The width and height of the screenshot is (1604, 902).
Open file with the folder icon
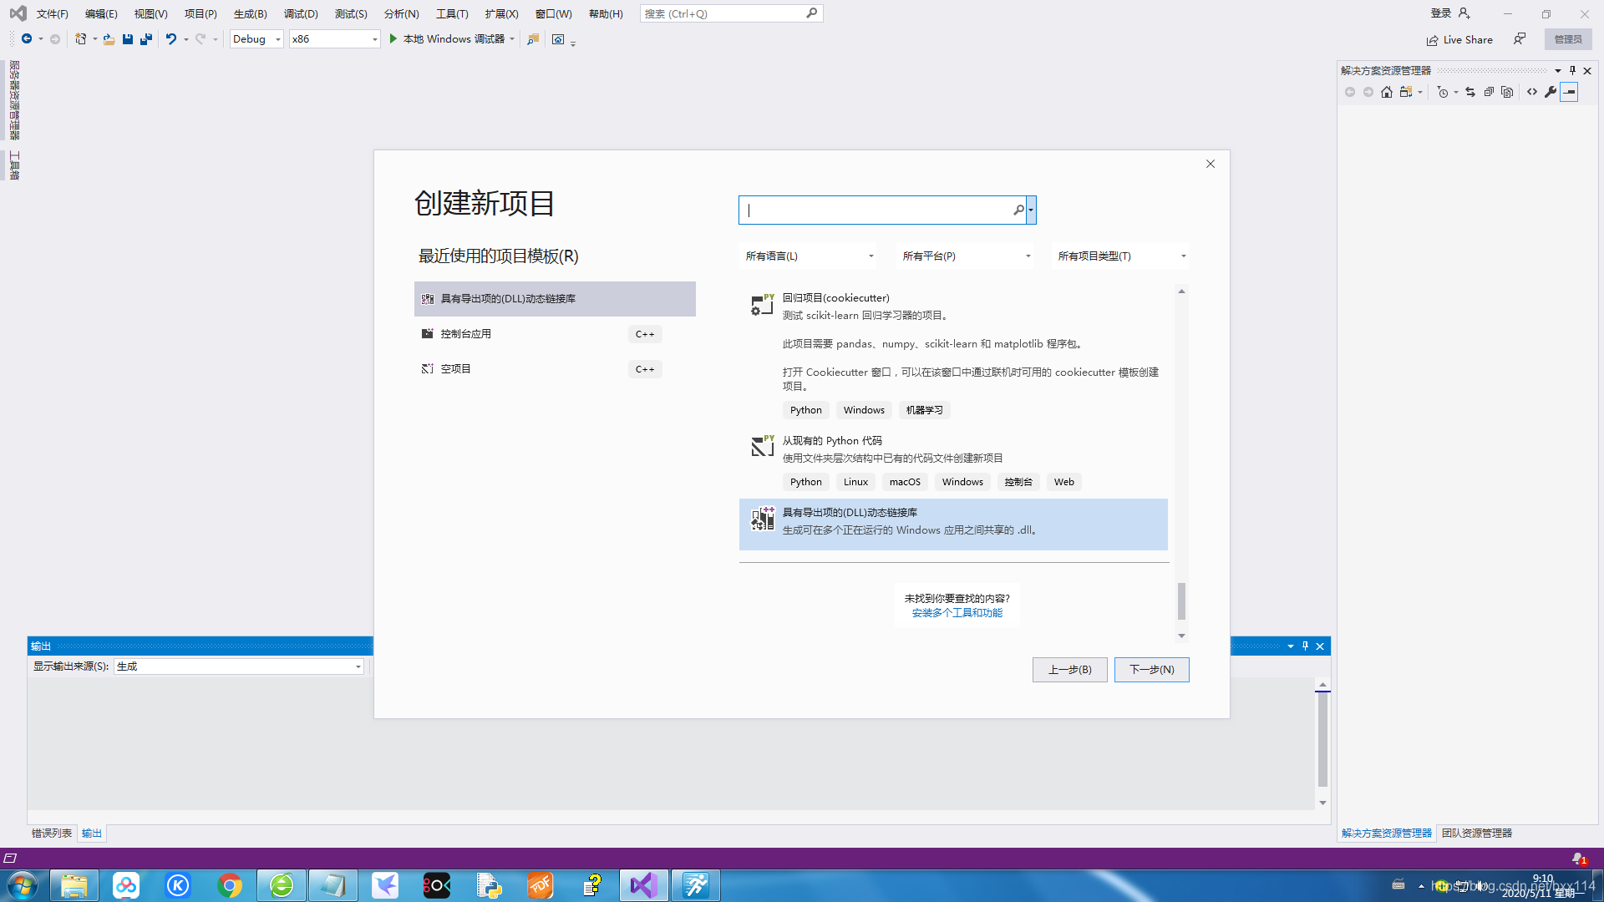click(109, 39)
